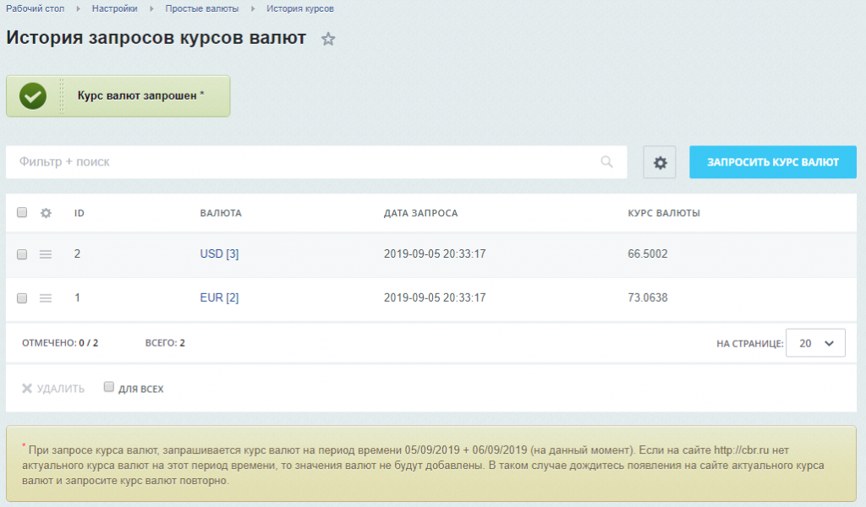Open the USD [3] currency link
This screenshot has height=507, width=866.
coord(219,253)
